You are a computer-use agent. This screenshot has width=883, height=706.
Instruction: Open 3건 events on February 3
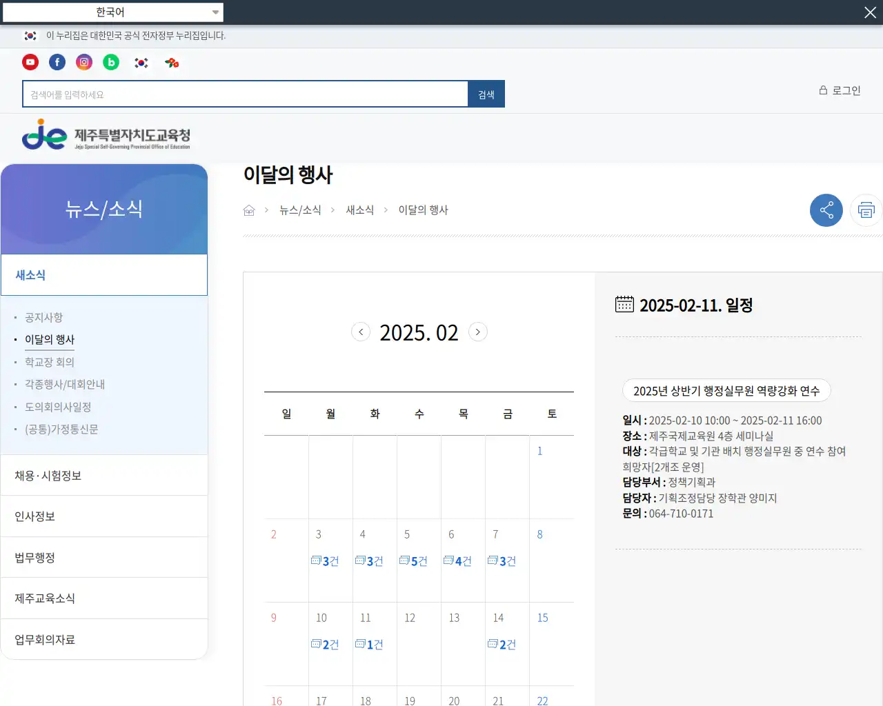[x=325, y=561]
